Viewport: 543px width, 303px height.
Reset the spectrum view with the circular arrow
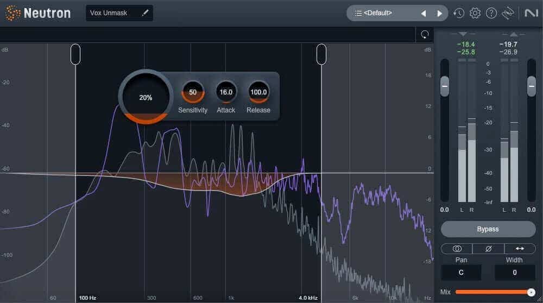(425, 34)
